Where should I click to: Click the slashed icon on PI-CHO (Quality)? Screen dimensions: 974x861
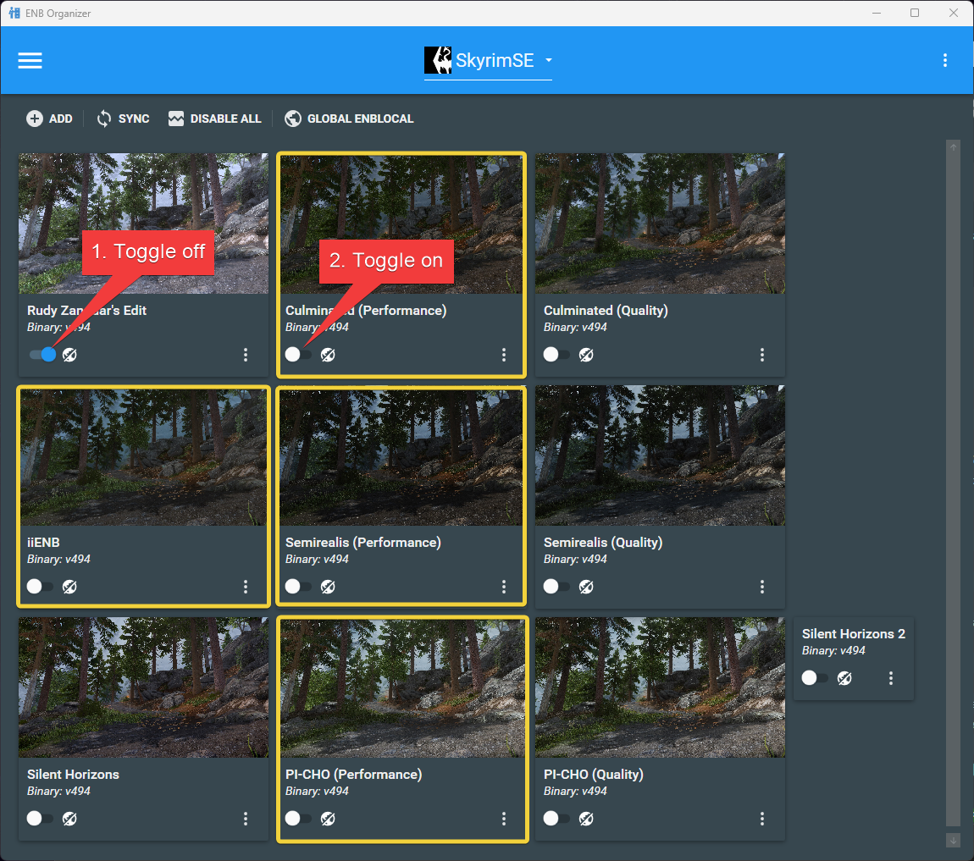coord(586,819)
